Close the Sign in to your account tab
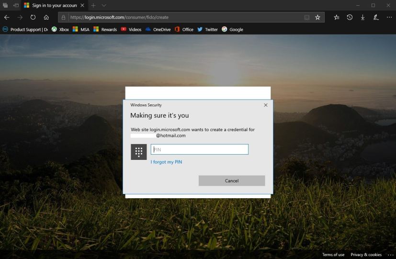Screen dimensions: 396x259 click(82, 5)
